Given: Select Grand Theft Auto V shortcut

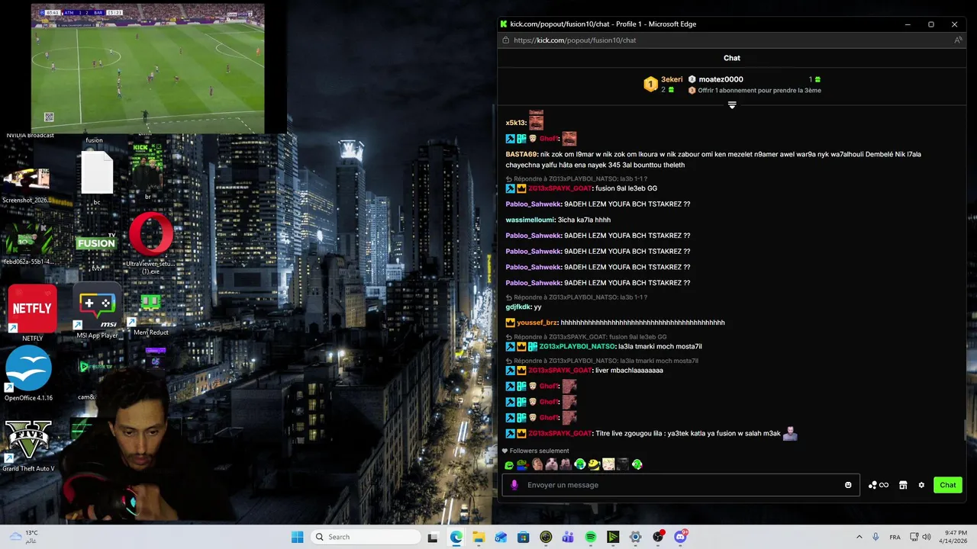Looking at the screenshot, I should [28, 446].
